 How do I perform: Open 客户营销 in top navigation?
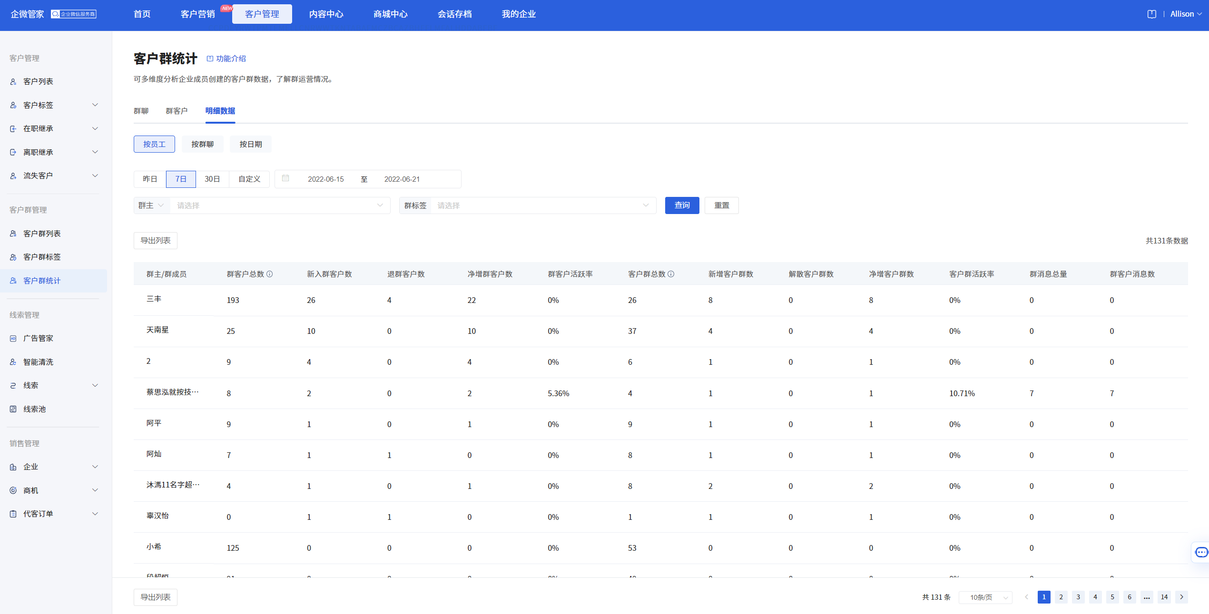click(198, 14)
